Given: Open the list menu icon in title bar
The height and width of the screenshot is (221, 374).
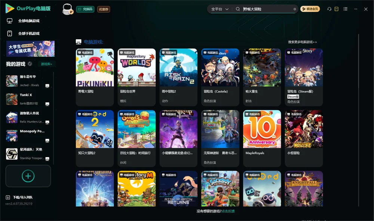Looking at the screenshot, I should 345,9.
